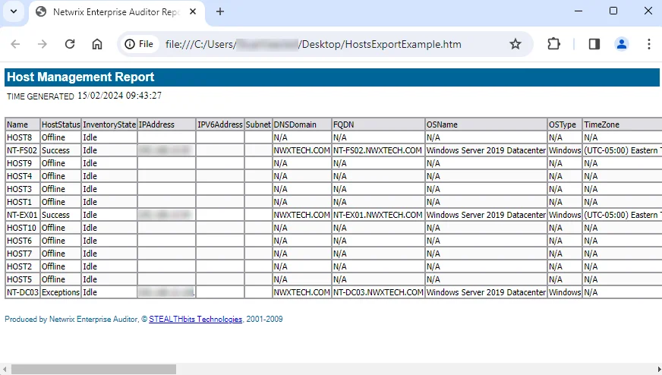Click the scrollbar right arrow
662x375 pixels.
click(x=659, y=370)
